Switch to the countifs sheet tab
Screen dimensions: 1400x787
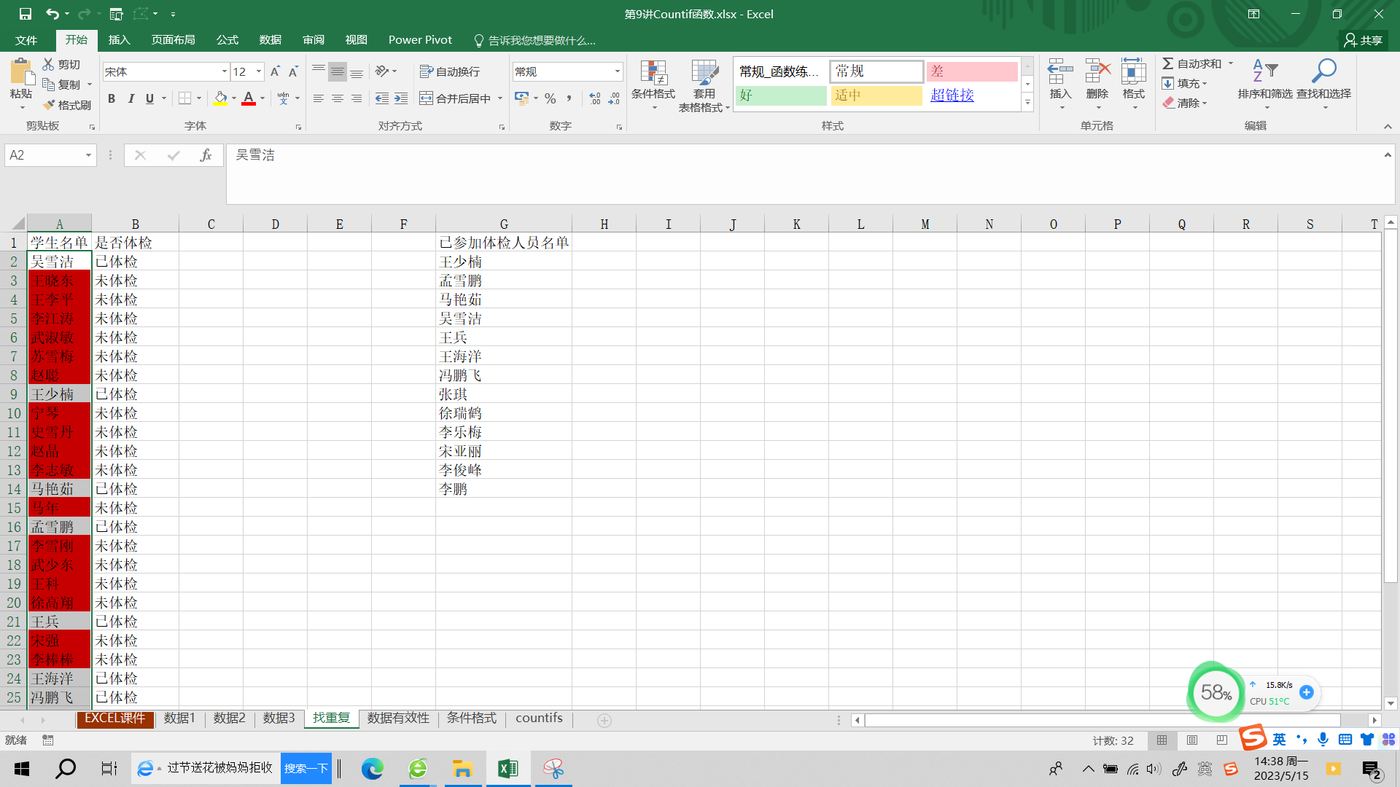(x=539, y=719)
